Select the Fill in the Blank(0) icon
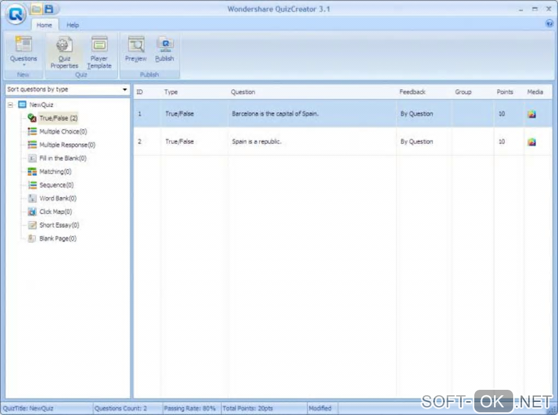The height and width of the screenshot is (415, 558). pos(32,158)
